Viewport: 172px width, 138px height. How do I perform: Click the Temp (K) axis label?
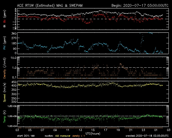click(5, 116)
